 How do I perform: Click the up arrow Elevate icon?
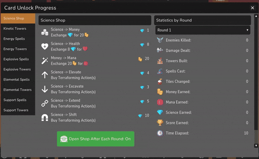click(45, 75)
